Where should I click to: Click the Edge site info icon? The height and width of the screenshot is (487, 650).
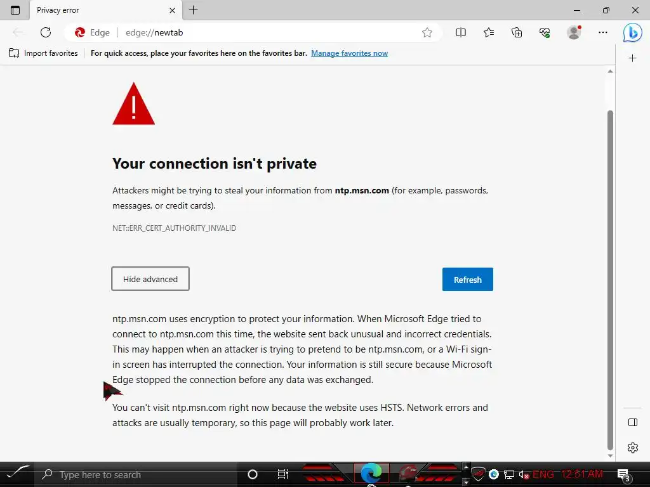tap(92, 32)
